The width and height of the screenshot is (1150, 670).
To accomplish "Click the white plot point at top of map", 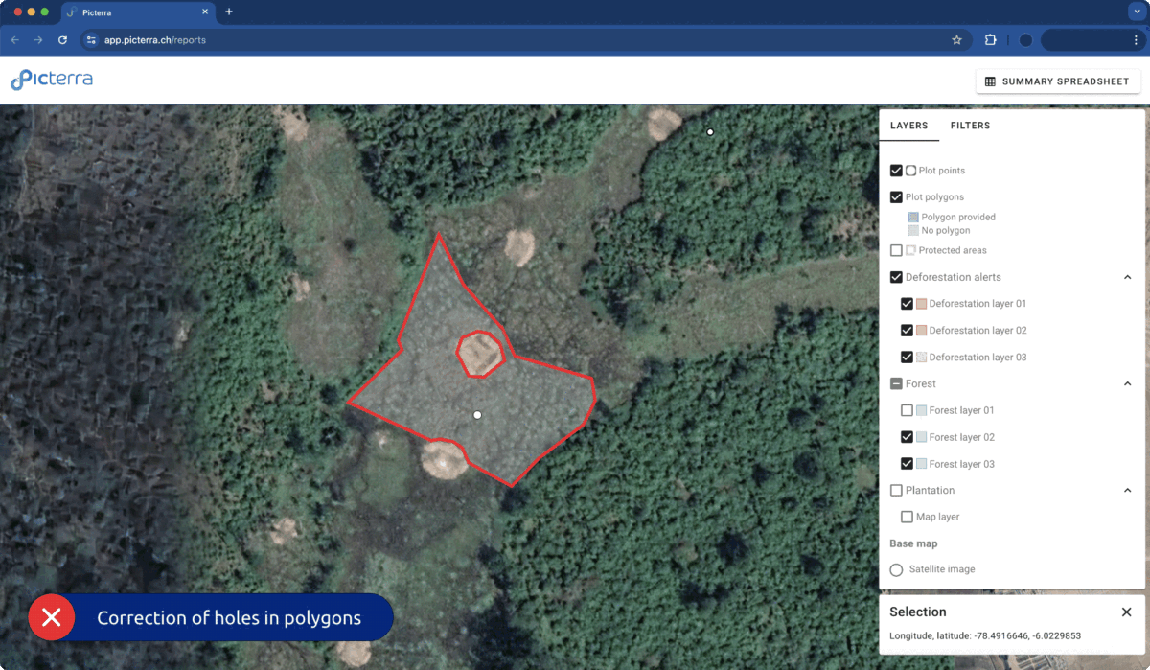I will (710, 132).
